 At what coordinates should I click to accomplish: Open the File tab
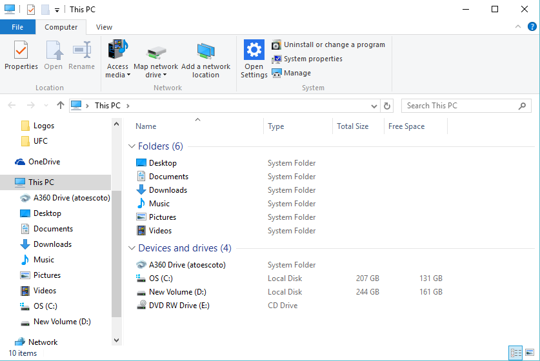[17, 27]
